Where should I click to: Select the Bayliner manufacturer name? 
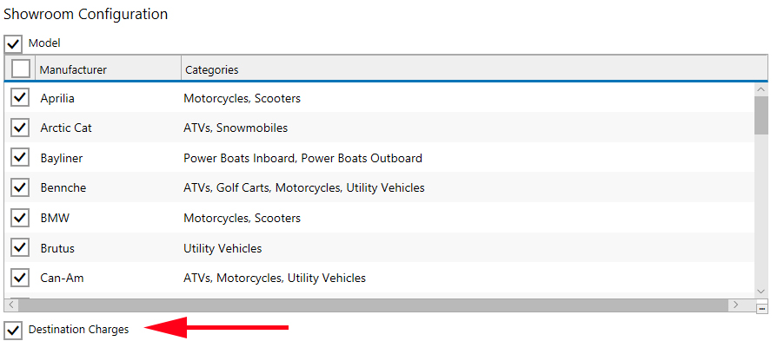coord(62,158)
